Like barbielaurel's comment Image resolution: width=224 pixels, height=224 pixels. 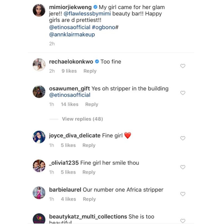(x=183, y=194)
